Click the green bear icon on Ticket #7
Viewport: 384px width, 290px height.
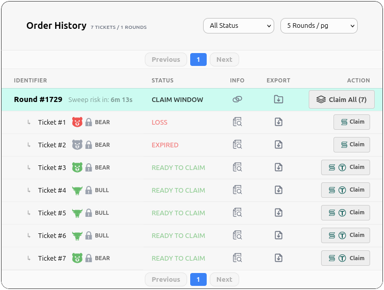pos(77,258)
